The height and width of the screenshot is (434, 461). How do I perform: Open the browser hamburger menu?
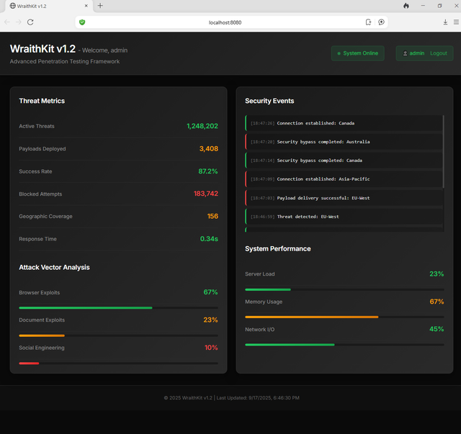tap(456, 22)
